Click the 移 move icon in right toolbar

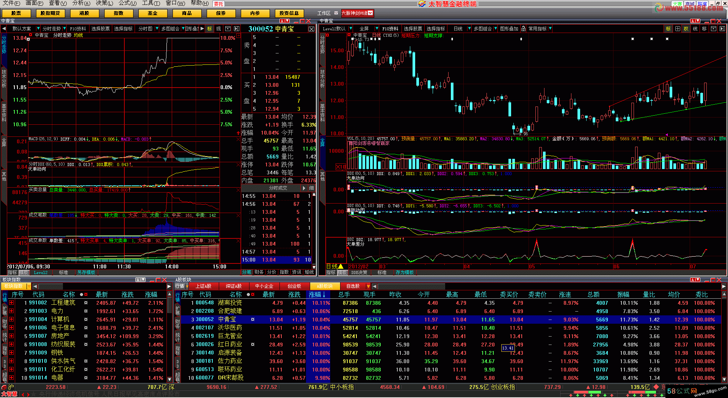pyautogui.click(x=704, y=29)
